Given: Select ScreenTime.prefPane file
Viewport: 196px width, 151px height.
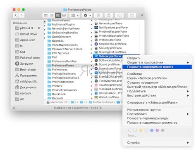Looking at the screenshot, I should [112, 44].
